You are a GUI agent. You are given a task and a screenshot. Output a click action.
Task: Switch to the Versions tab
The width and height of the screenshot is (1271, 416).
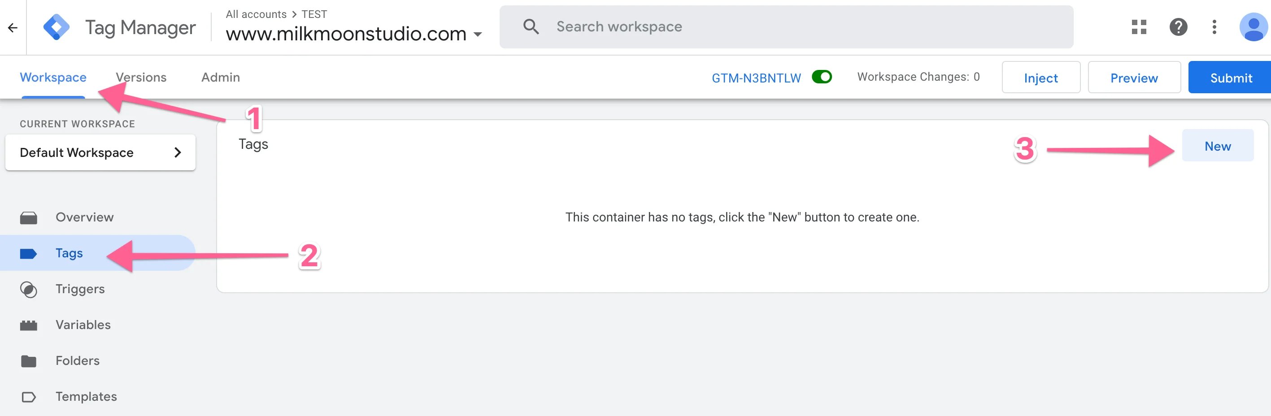(141, 78)
